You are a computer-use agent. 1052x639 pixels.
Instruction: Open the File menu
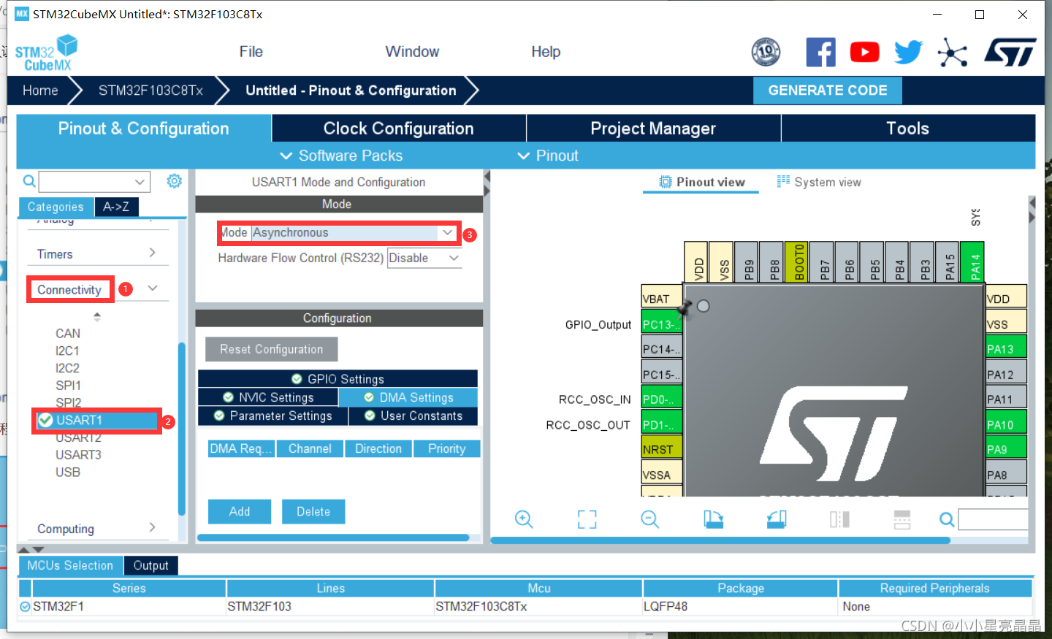(251, 52)
